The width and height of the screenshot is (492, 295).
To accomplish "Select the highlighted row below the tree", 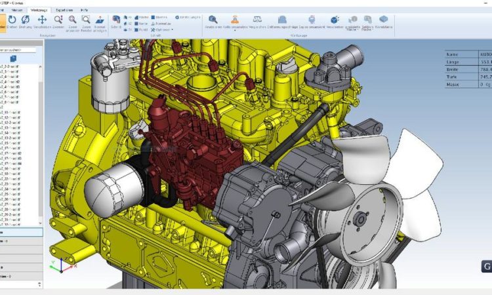I will pos(22,232).
